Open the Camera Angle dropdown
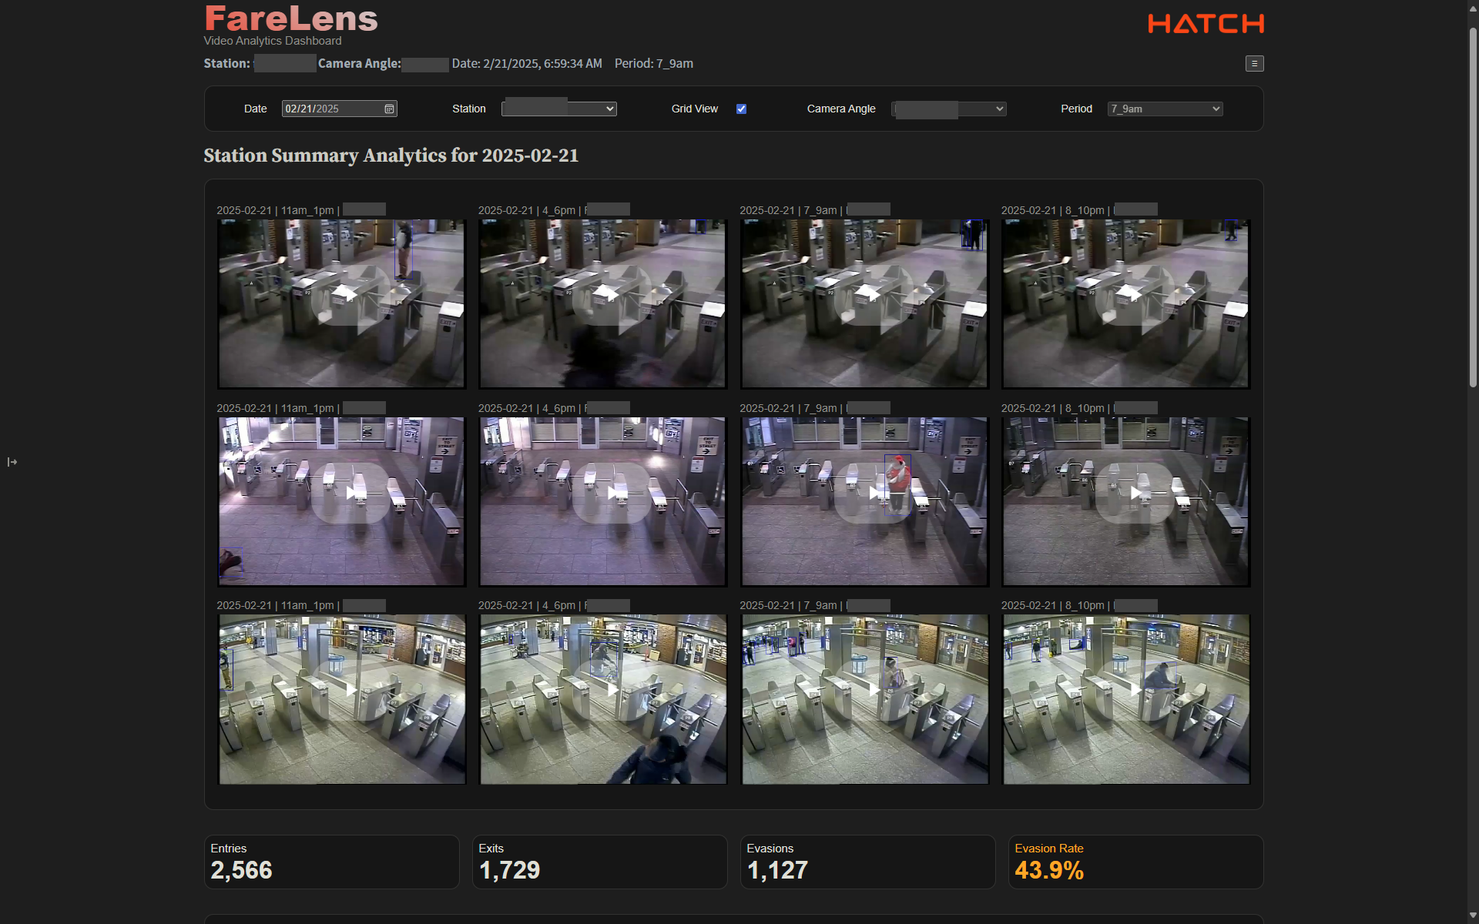This screenshot has height=924, width=1479. [947, 109]
